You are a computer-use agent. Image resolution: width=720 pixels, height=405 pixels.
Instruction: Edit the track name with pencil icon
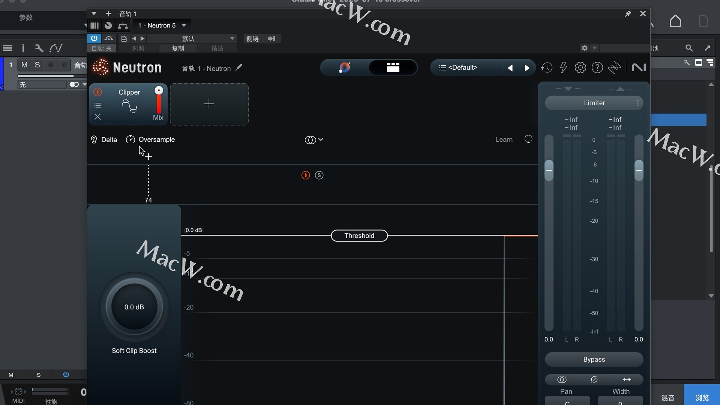tap(239, 67)
